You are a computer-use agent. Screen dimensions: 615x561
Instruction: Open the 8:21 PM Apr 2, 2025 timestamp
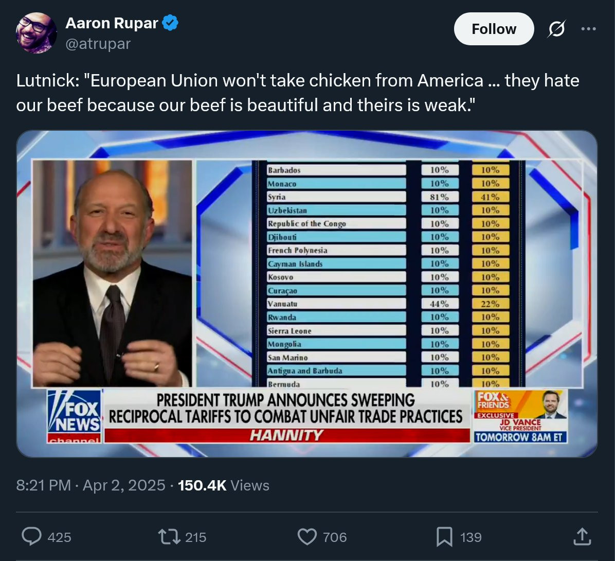point(91,485)
